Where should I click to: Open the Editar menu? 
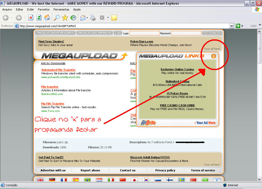click(19, 9)
